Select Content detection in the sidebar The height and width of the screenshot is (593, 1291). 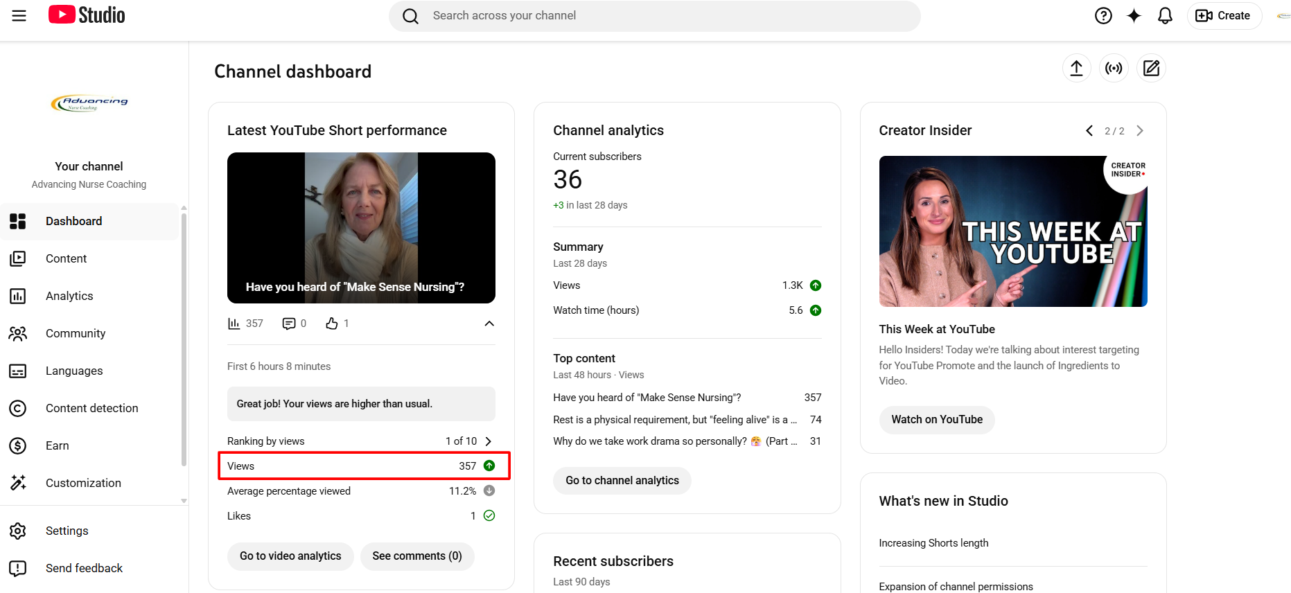[91, 408]
